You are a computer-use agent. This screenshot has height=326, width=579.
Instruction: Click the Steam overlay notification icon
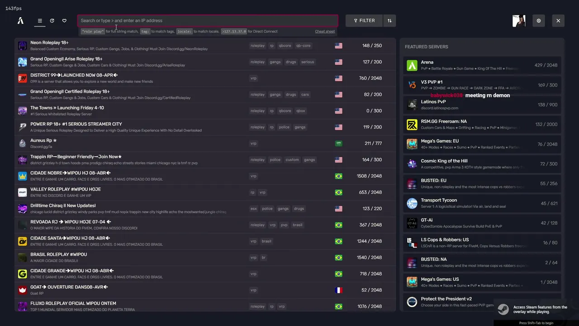[503, 310]
